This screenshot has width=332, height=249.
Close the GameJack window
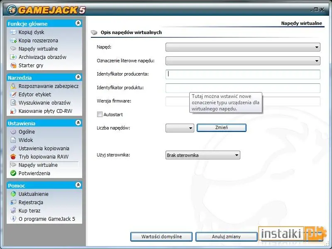coord(322,10)
